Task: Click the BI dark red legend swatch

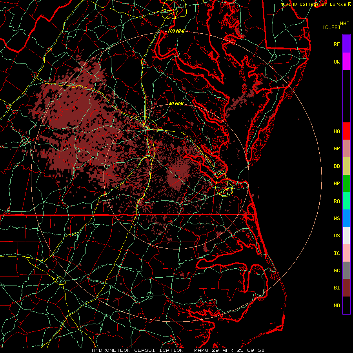Action: (x=346, y=288)
